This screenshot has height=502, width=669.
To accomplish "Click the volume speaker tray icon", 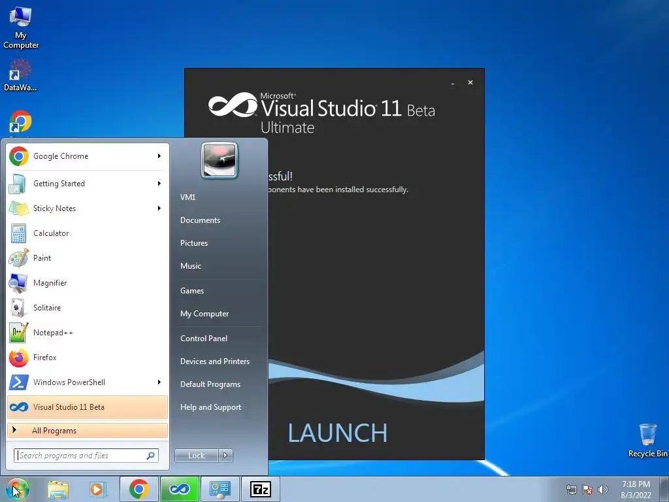I will pyautogui.click(x=603, y=490).
